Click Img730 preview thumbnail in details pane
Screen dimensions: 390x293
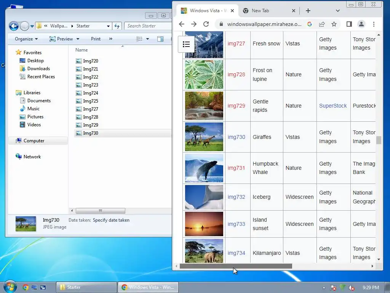click(26, 224)
